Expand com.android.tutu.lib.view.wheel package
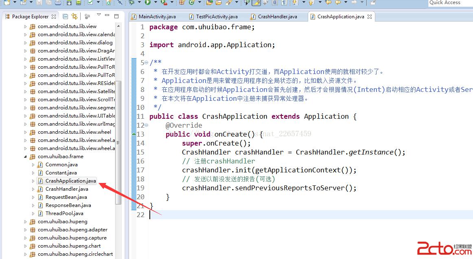 tap(25, 132)
